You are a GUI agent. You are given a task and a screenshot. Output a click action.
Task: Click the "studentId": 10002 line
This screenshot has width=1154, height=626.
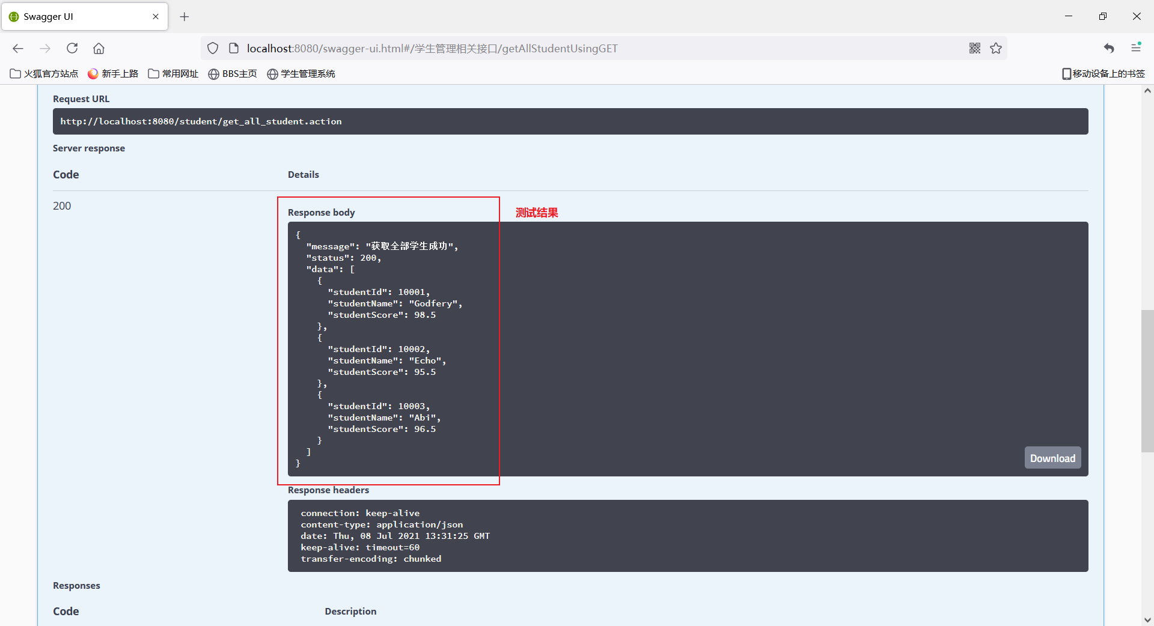pos(379,350)
